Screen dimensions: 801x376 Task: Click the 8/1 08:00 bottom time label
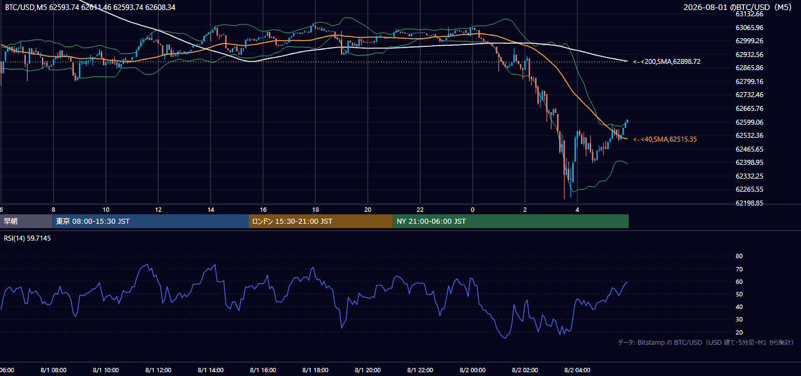point(53,370)
